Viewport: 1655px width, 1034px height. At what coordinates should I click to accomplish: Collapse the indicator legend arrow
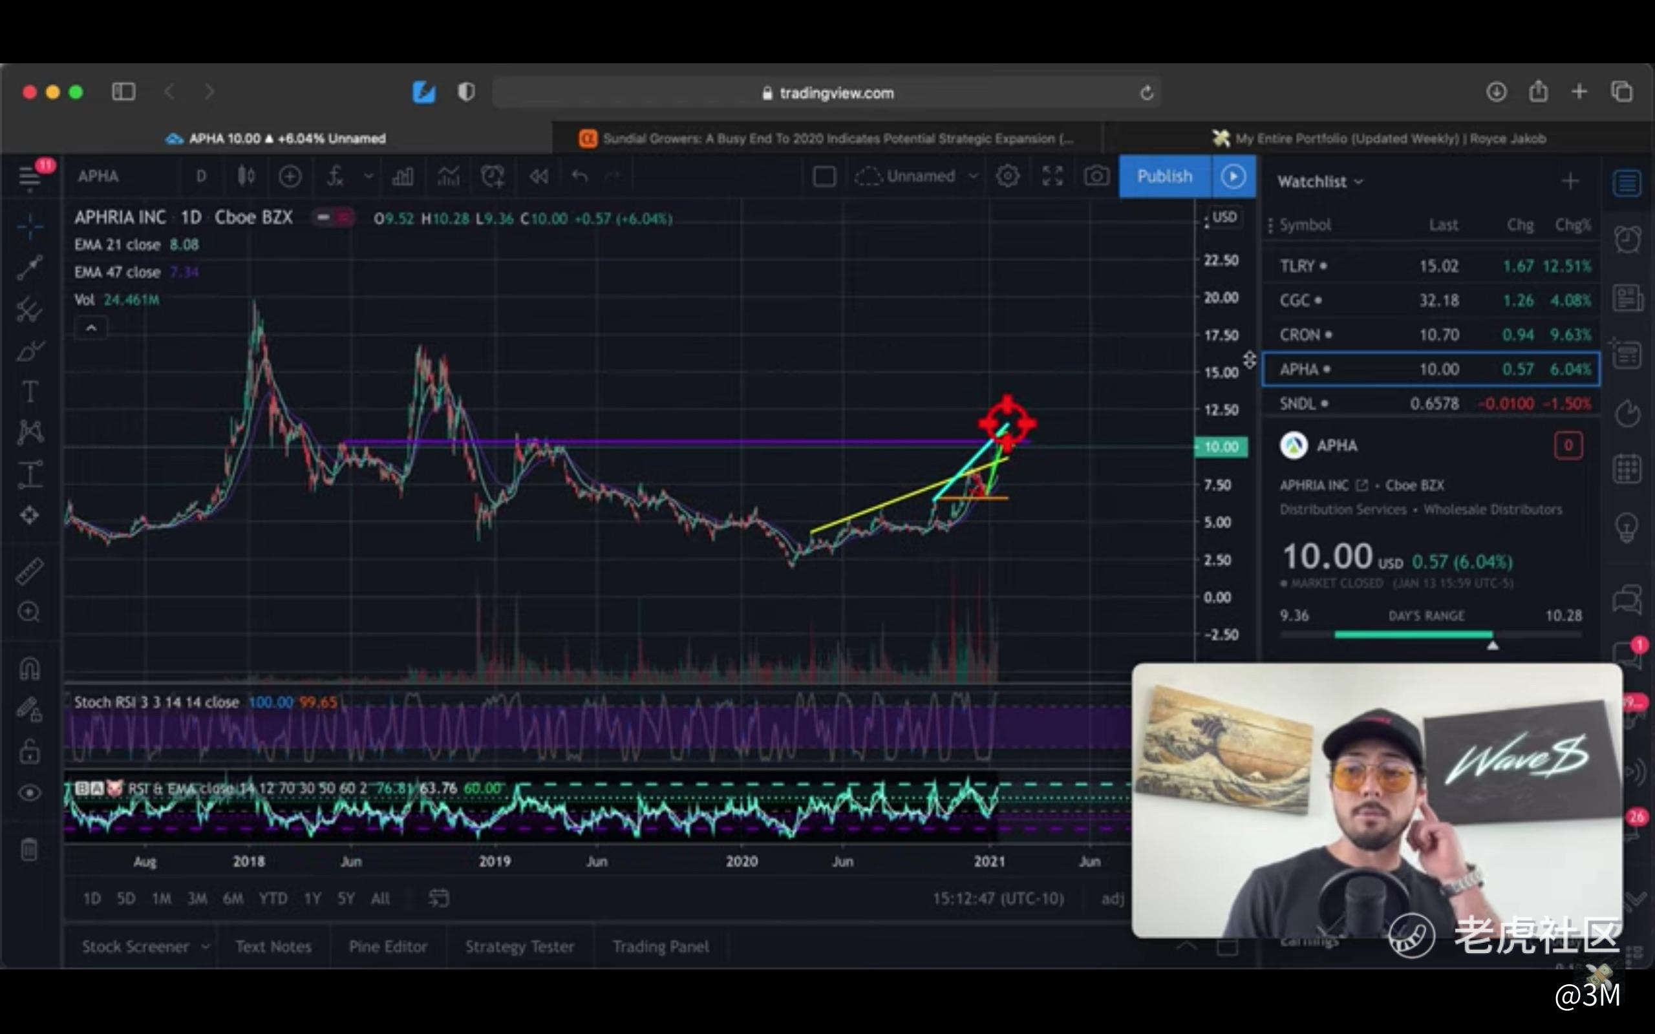click(91, 328)
